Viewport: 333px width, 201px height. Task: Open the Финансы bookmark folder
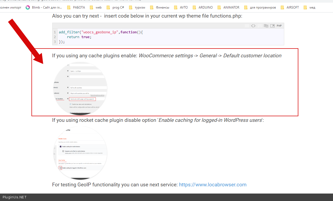160,7
